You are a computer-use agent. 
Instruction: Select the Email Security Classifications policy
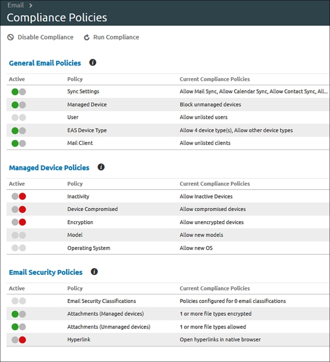coord(102,301)
